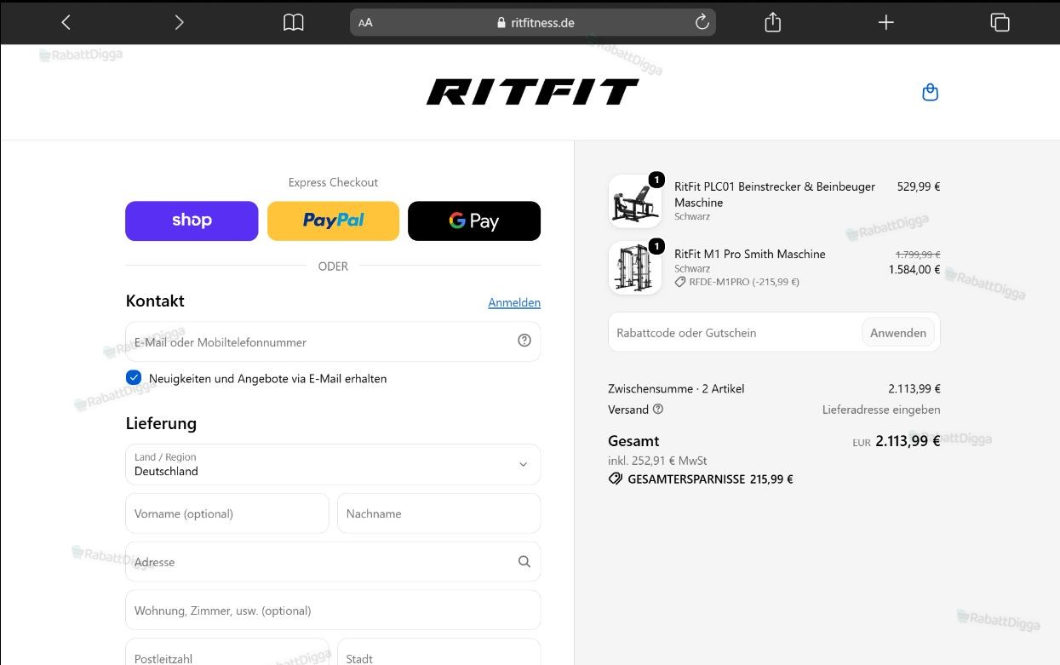
Task: Click the Express Checkout heading
Action: 333,182
